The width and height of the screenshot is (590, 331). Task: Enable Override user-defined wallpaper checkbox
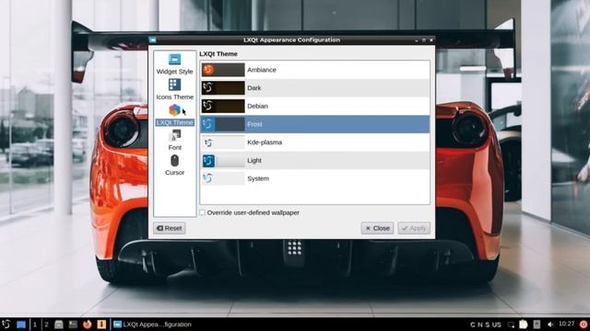coord(203,212)
